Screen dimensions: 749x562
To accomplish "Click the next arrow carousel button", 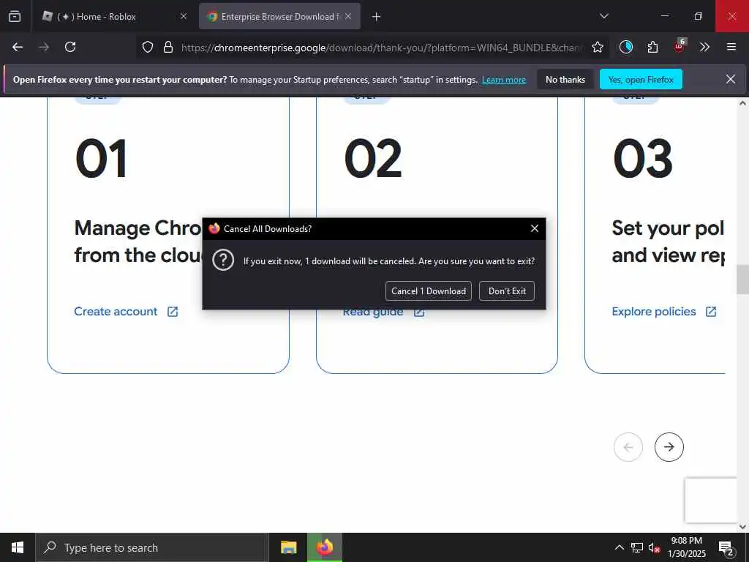I will (669, 447).
